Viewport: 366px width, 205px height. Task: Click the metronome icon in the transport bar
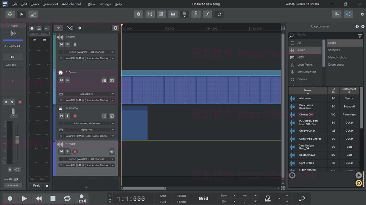pos(267,198)
